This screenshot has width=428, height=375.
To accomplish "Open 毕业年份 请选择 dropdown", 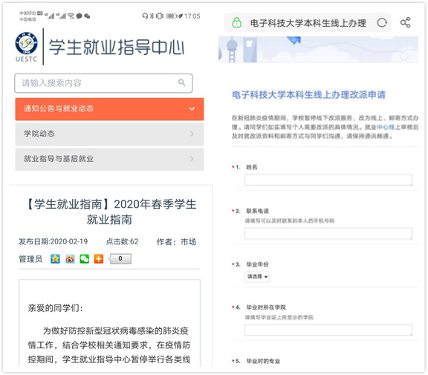I will click(257, 276).
